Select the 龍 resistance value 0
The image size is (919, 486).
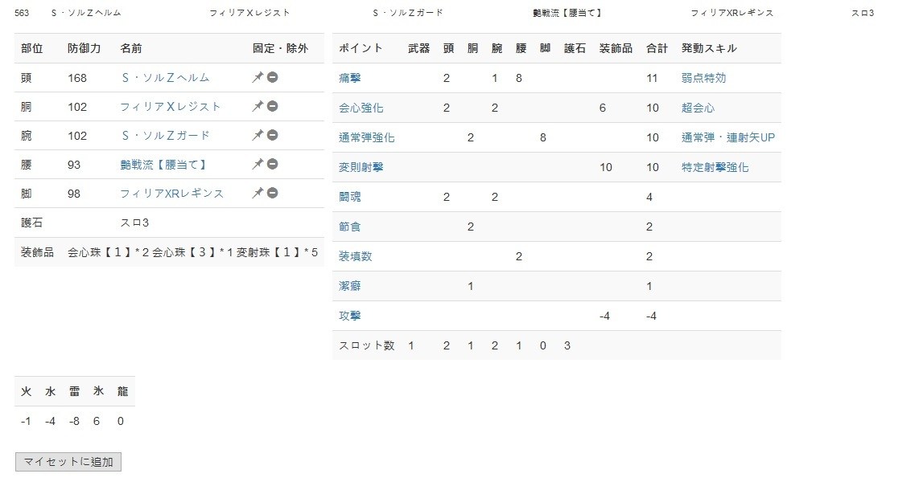pyautogui.click(x=120, y=421)
